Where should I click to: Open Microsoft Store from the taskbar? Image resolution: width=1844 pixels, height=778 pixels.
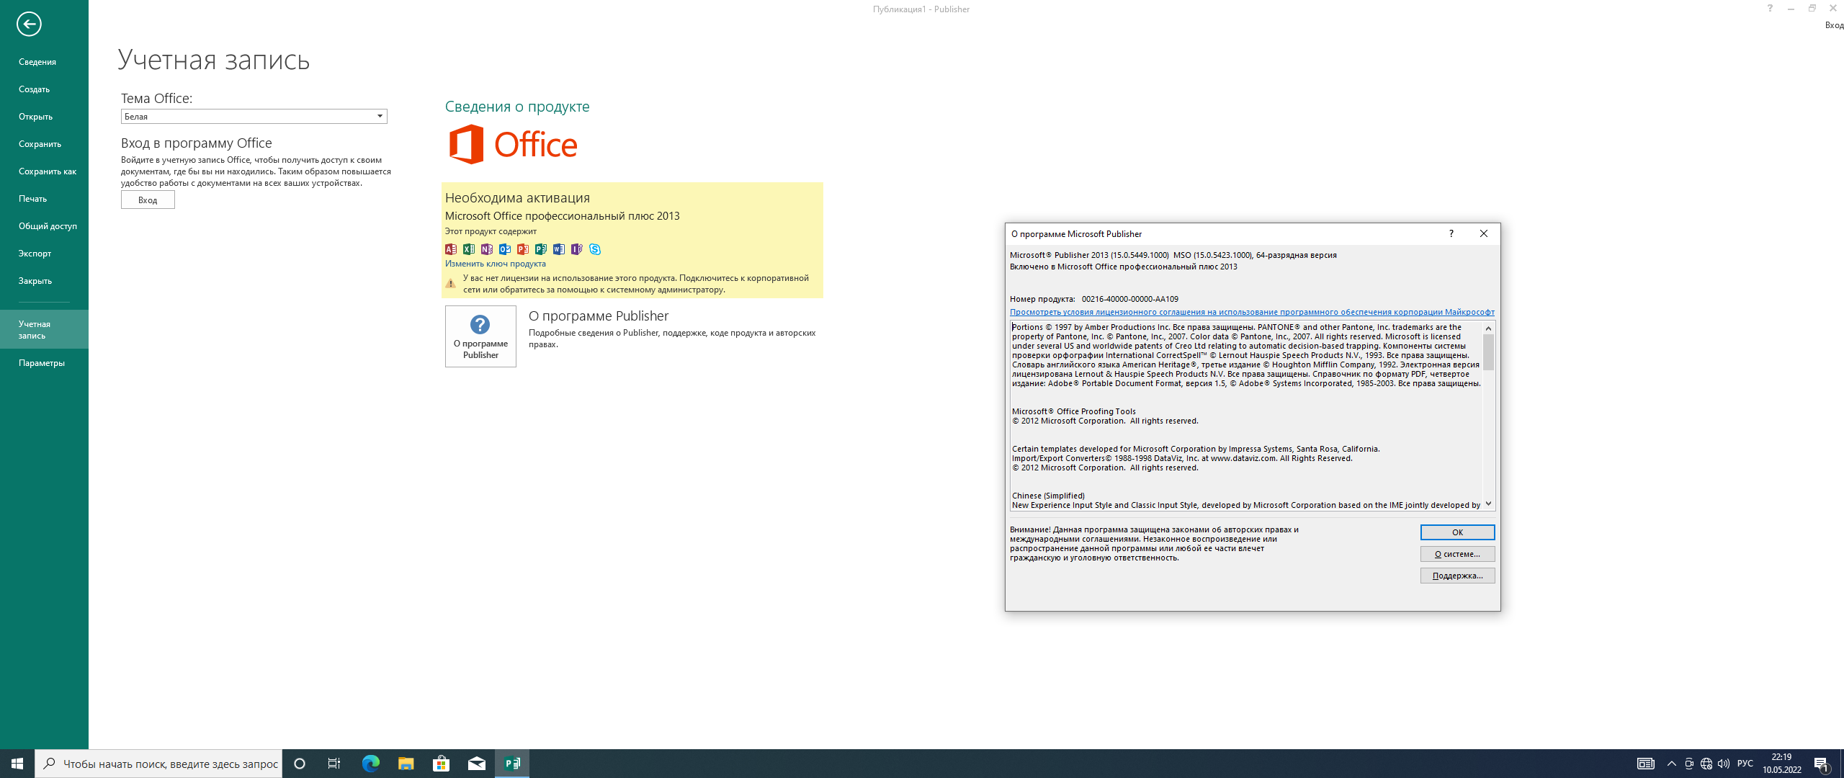441,764
